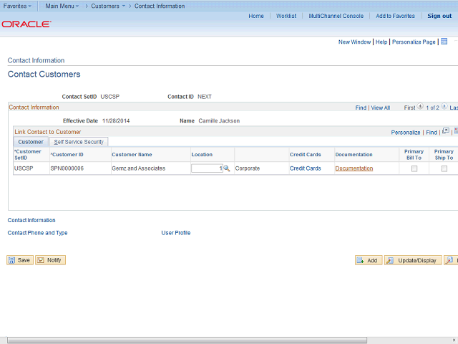
Task: Open the Help link
Action: tap(381, 42)
